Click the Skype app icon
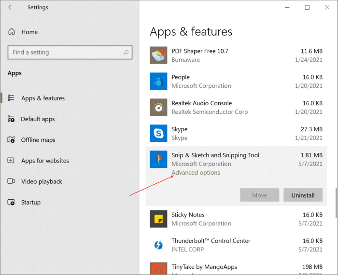The width and height of the screenshot is (338, 275). pos(158,133)
